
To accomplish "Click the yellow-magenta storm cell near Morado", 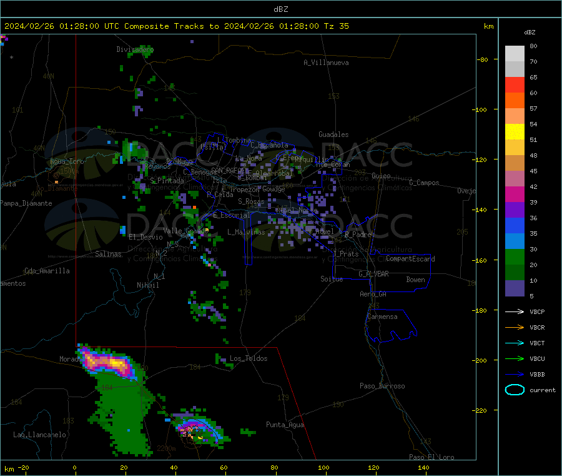I will coord(107,363).
